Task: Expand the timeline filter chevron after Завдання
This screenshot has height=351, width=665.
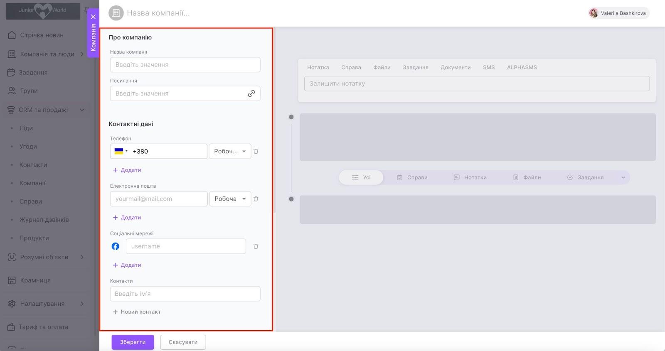Action: click(623, 178)
